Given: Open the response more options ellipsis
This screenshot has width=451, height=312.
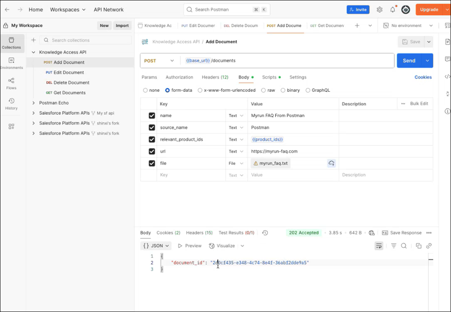Looking at the screenshot, I should pyautogui.click(x=429, y=233).
